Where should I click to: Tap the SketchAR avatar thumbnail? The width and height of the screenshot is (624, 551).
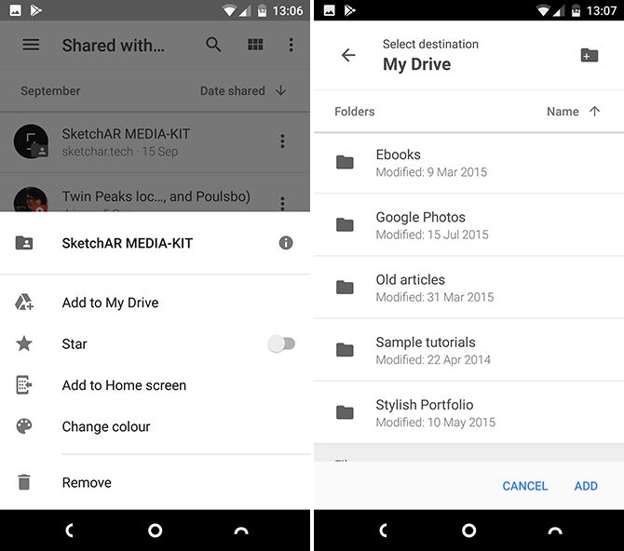point(31,141)
